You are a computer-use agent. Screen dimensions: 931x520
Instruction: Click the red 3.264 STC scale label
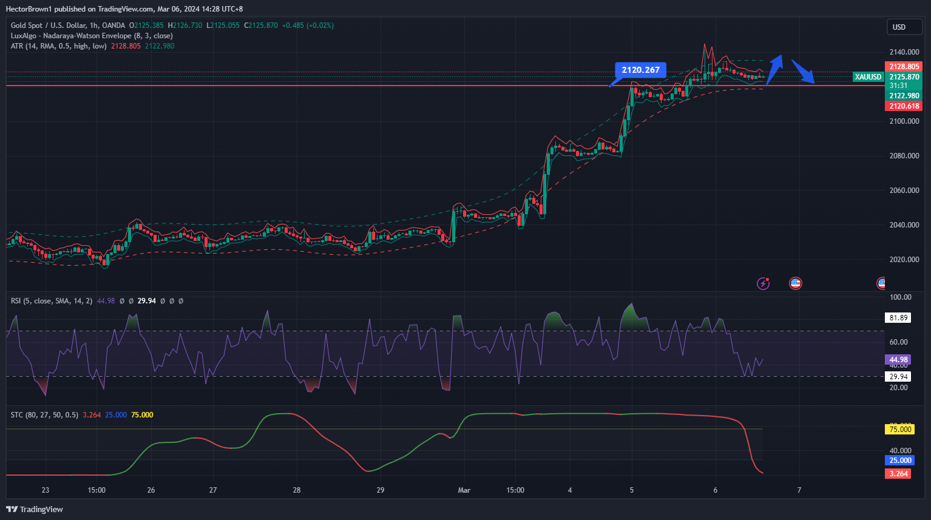899,474
